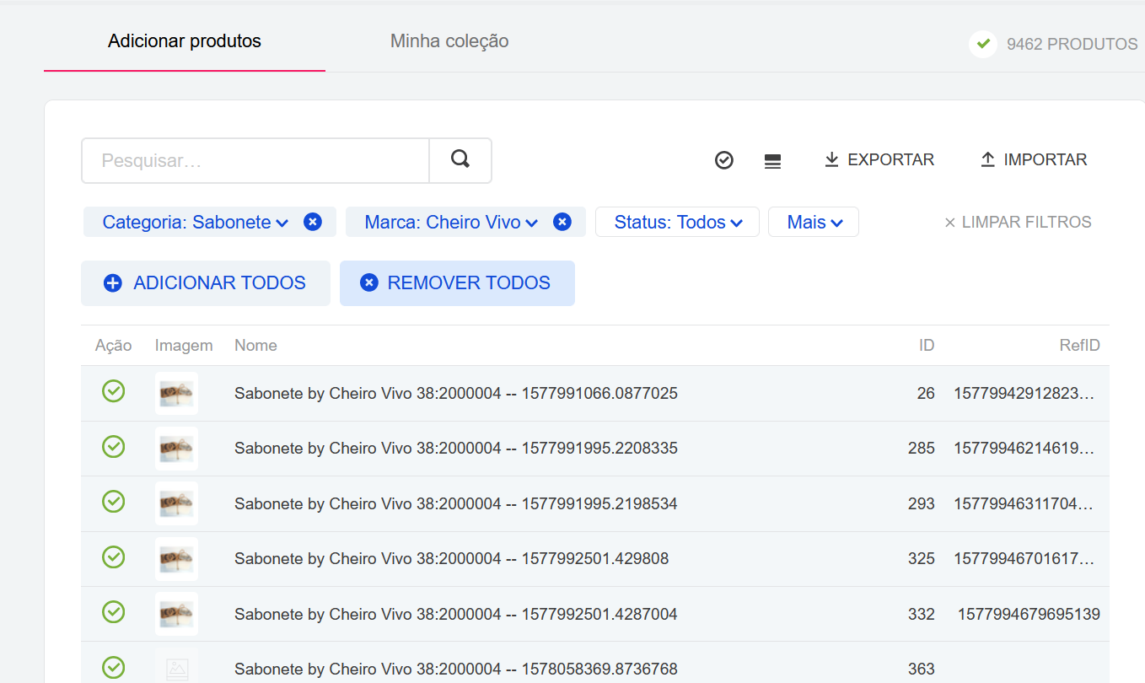Screen dimensions: 1145x683
Task: Open the Mais filters dropdown
Action: point(814,223)
